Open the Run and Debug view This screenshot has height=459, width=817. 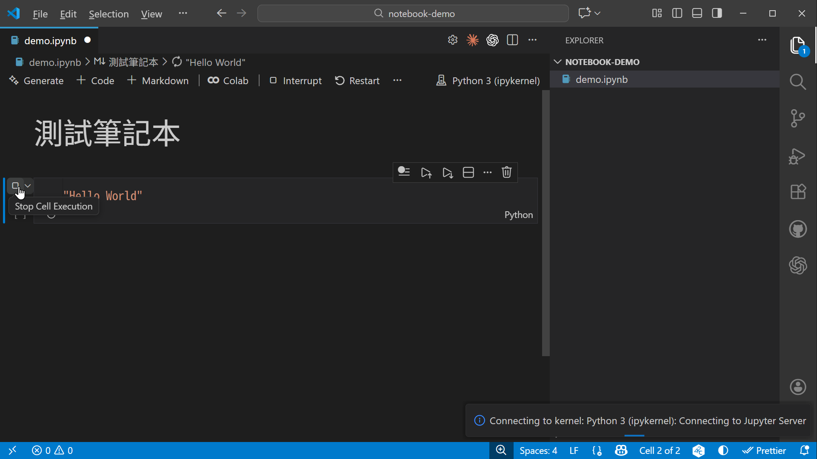(x=798, y=156)
